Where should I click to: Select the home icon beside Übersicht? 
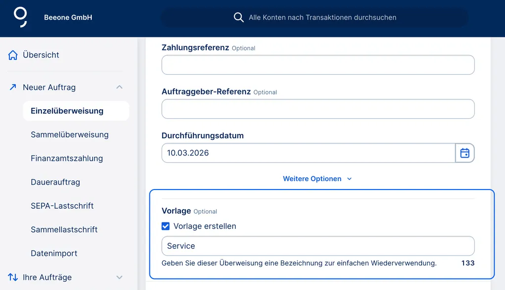pos(13,55)
